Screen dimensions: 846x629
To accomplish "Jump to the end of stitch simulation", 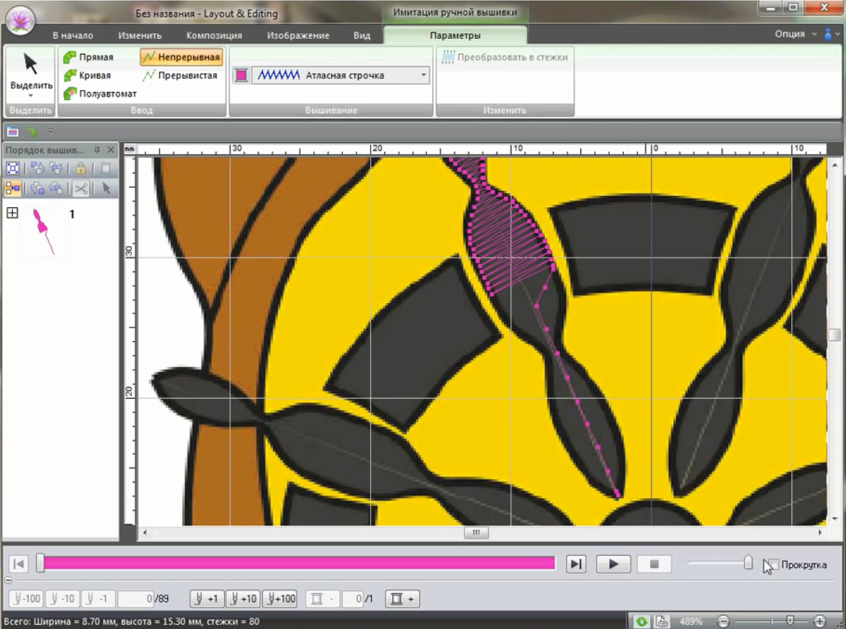I will click(576, 564).
